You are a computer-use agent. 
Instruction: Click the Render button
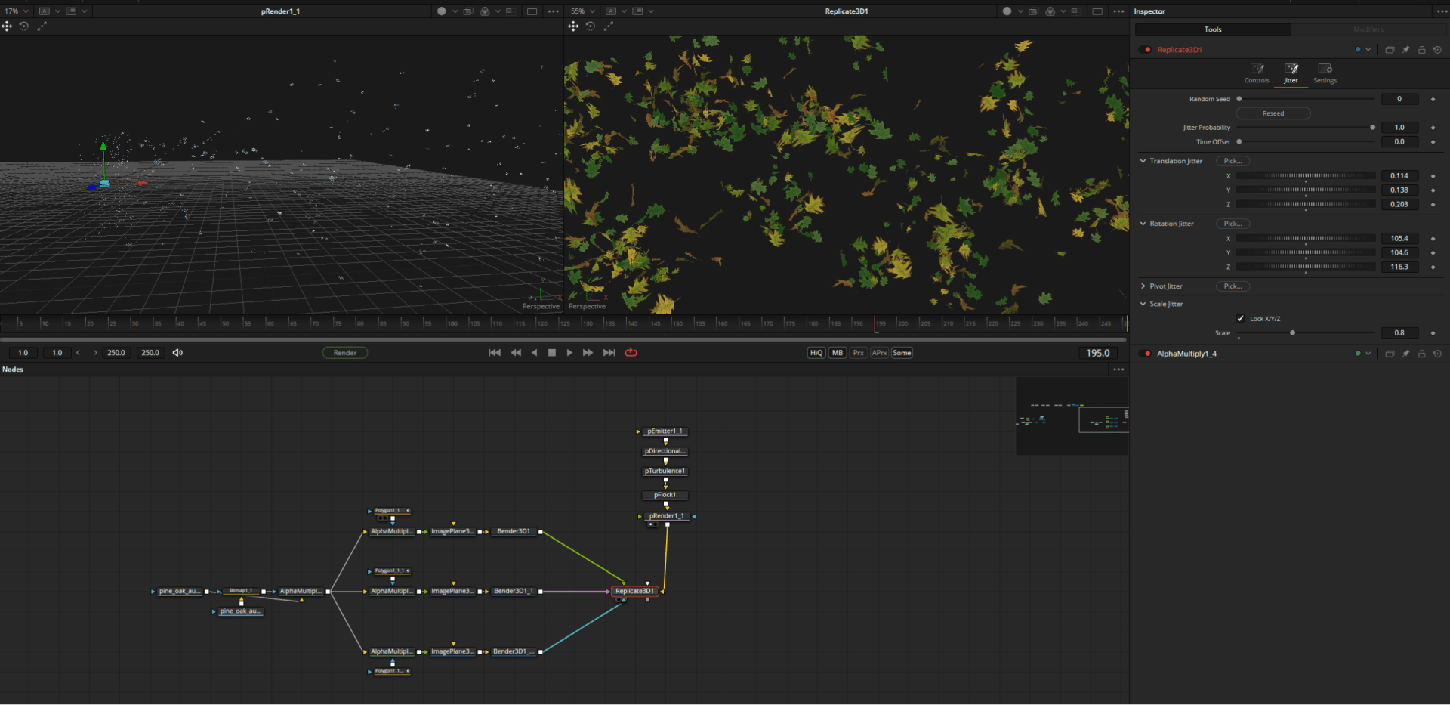[x=345, y=352]
